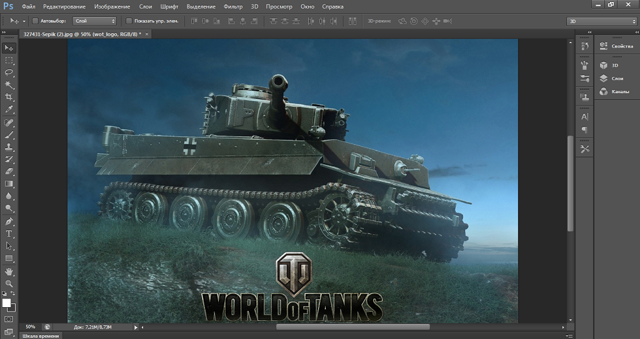Open the Файл menu

29,6
